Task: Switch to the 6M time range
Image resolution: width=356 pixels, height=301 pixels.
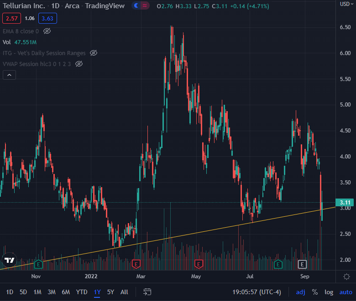Action: click(x=66, y=292)
